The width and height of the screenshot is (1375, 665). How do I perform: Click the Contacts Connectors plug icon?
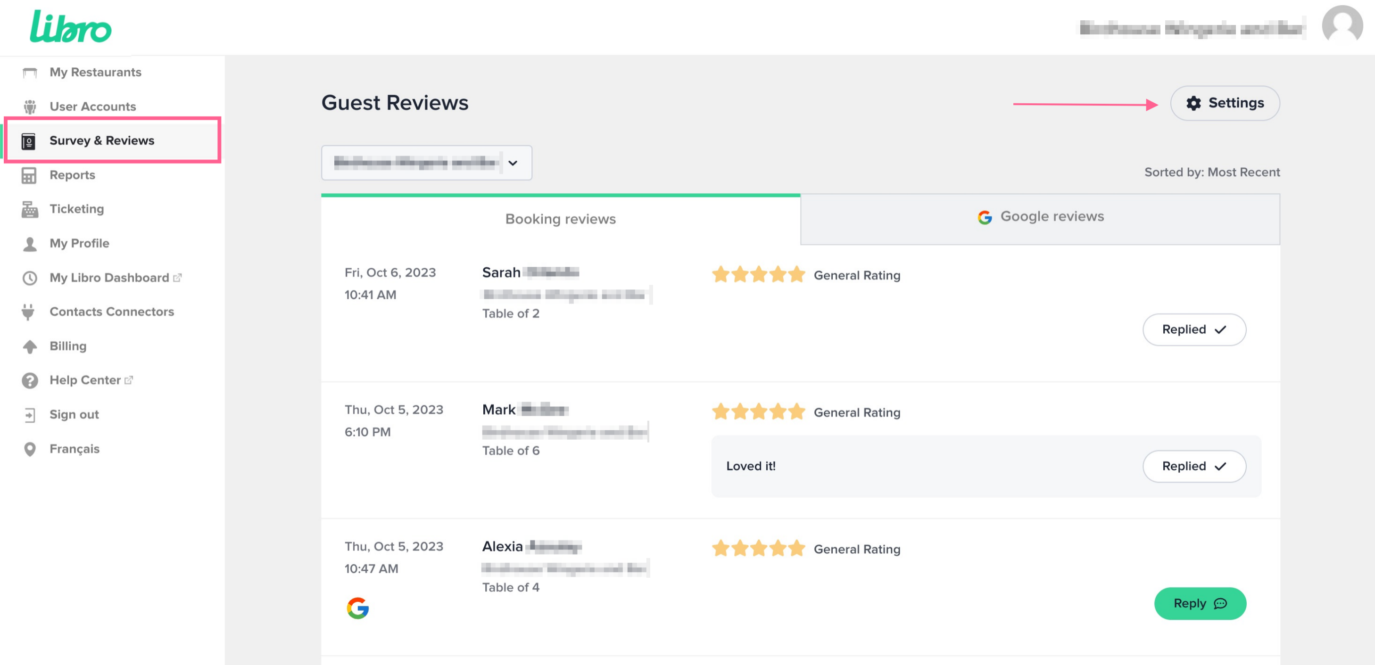(29, 312)
